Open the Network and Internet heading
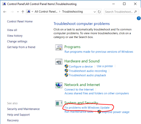 (82, 85)
